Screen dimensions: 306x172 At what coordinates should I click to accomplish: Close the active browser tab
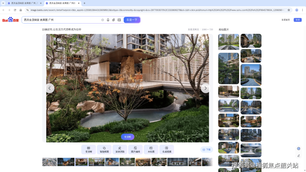point(79,3)
